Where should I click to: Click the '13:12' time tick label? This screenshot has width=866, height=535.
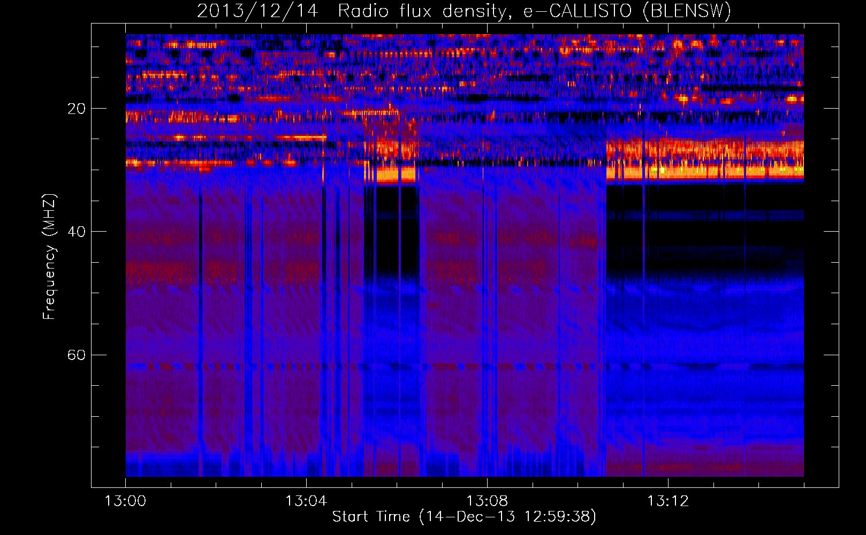[x=668, y=501]
